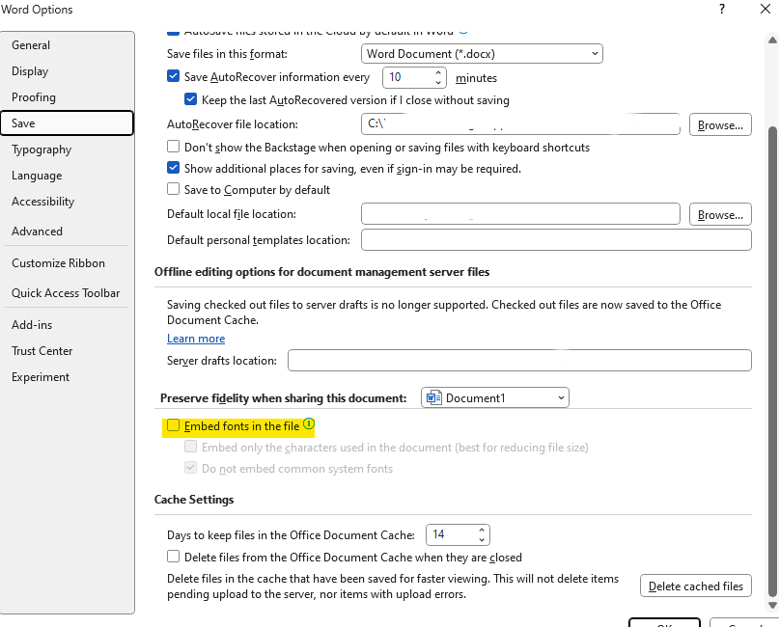
Task: Open the Display options category
Action: (67, 71)
